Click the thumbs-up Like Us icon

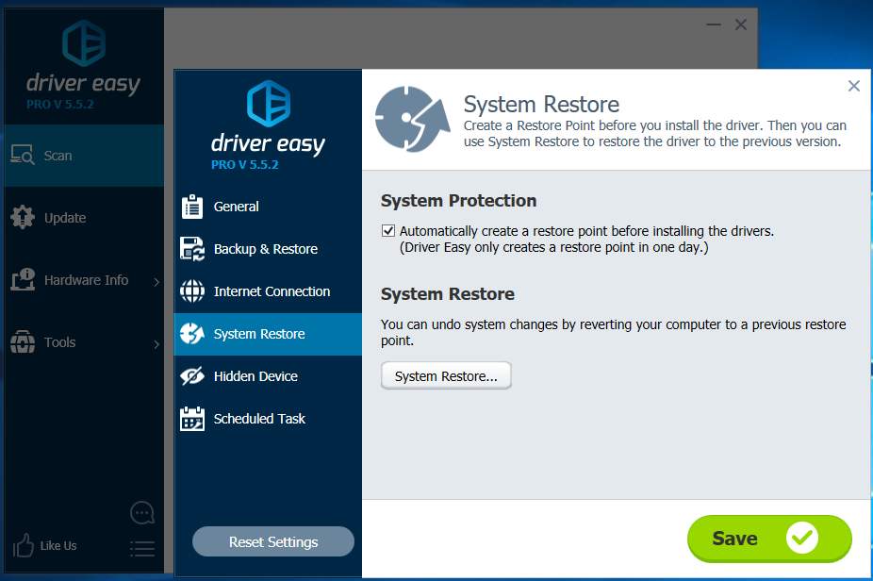point(23,545)
